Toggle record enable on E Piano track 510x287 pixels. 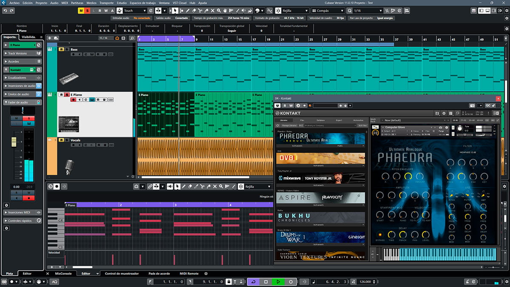[x=73, y=99]
